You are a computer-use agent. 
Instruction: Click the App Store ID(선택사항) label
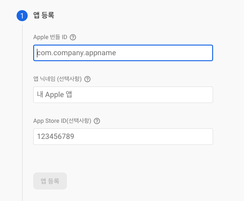[x=62, y=121]
